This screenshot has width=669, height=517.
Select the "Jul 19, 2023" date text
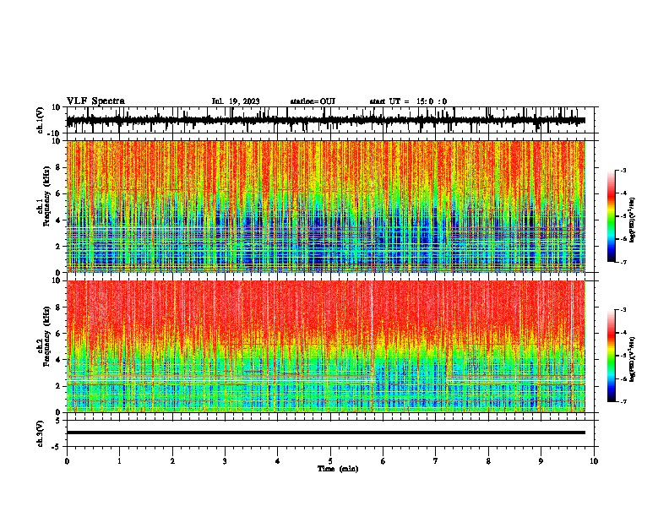pyautogui.click(x=236, y=101)
